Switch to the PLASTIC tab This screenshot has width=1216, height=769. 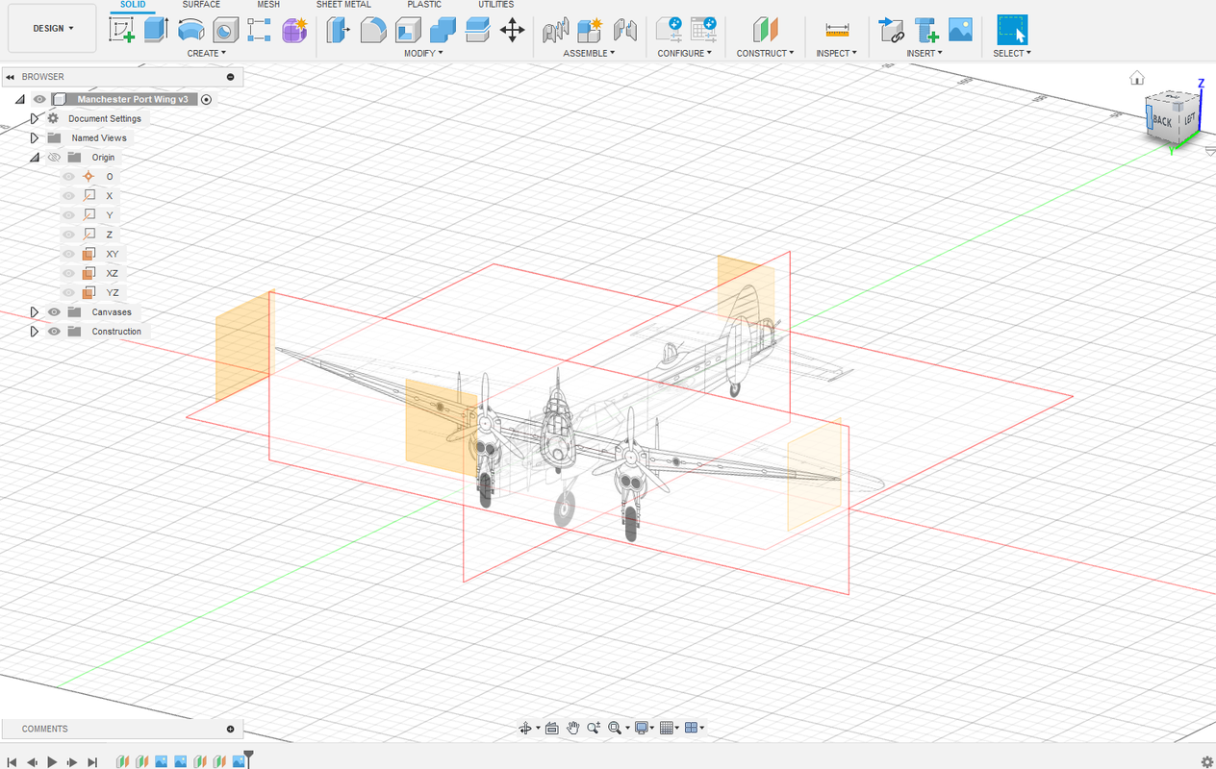pyautogui.click(x=424, y=5)
